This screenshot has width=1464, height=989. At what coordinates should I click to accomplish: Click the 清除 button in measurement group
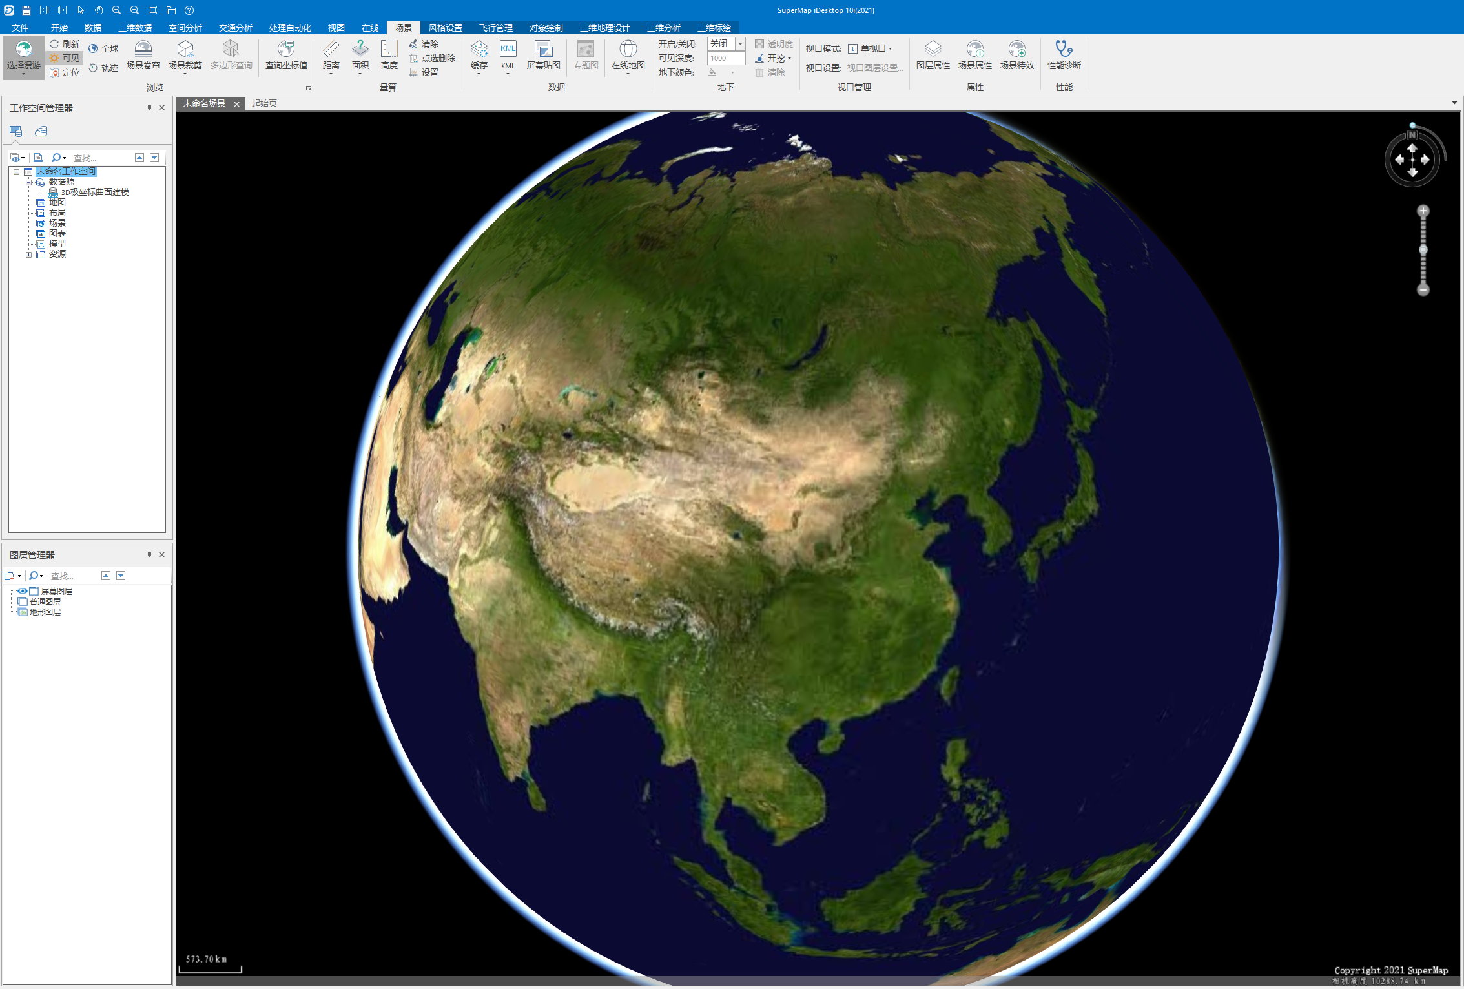click(430, 44)
